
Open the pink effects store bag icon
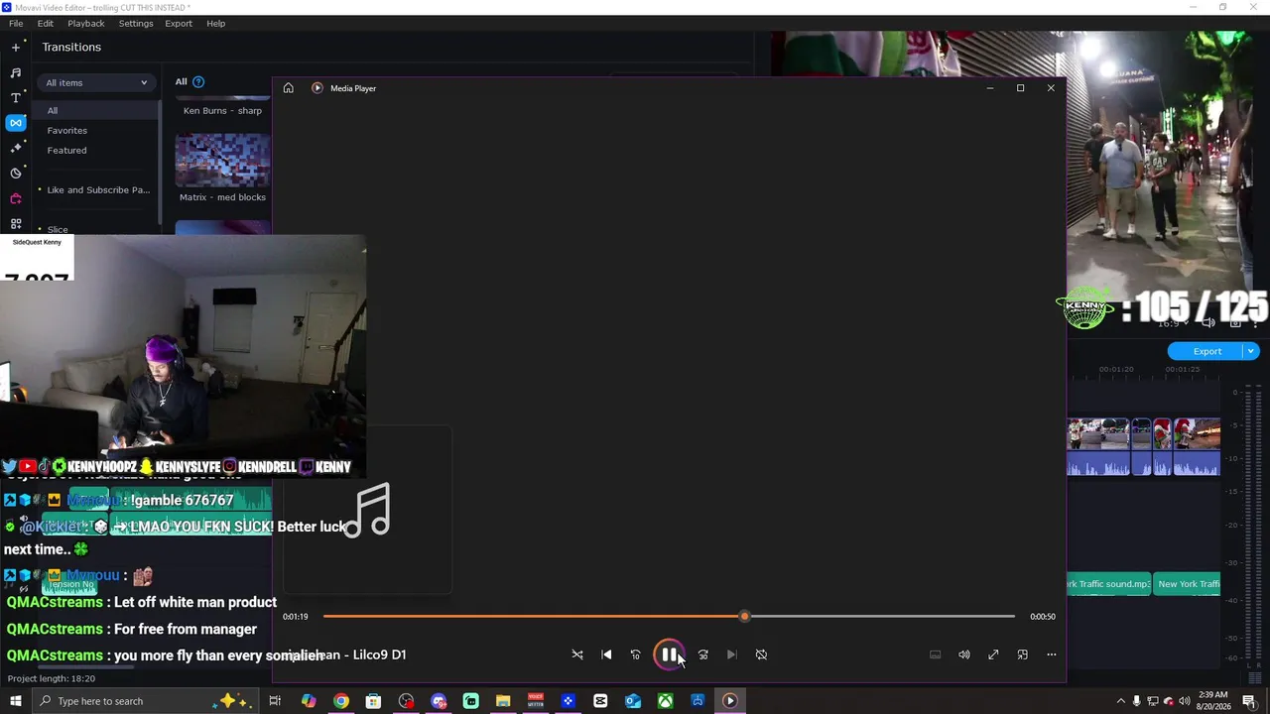pyautogui.click(x=16, y=198)
